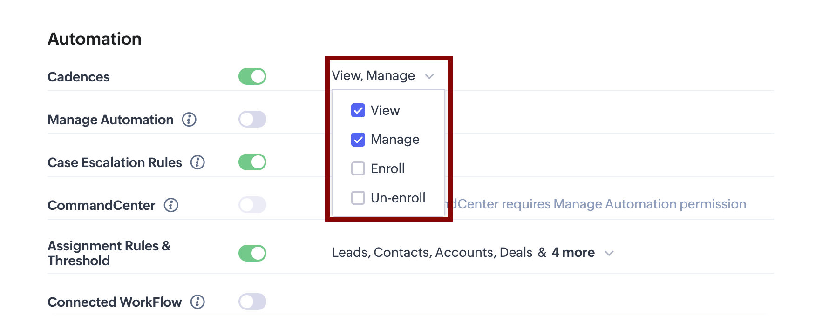The image size is (829, 336).
Task: Click the Case Escalation Rules info icon
Action: [x=197, y=162]
